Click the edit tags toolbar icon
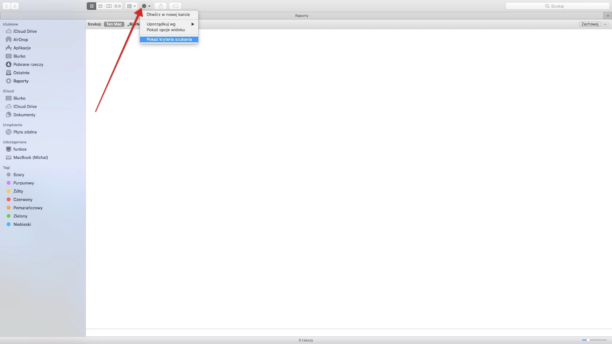 [x=175, y=6]
